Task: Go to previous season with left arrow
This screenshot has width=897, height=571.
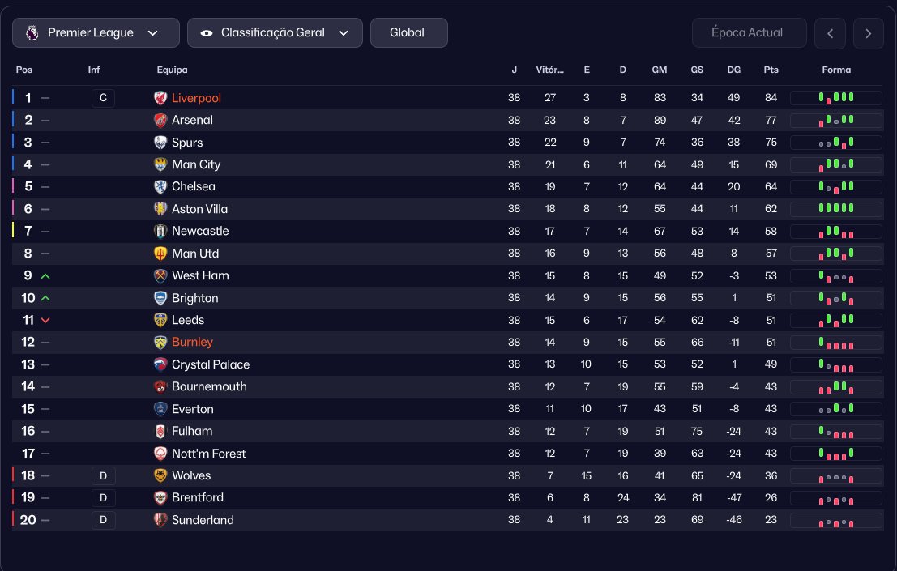Action: tap(830, 33)
